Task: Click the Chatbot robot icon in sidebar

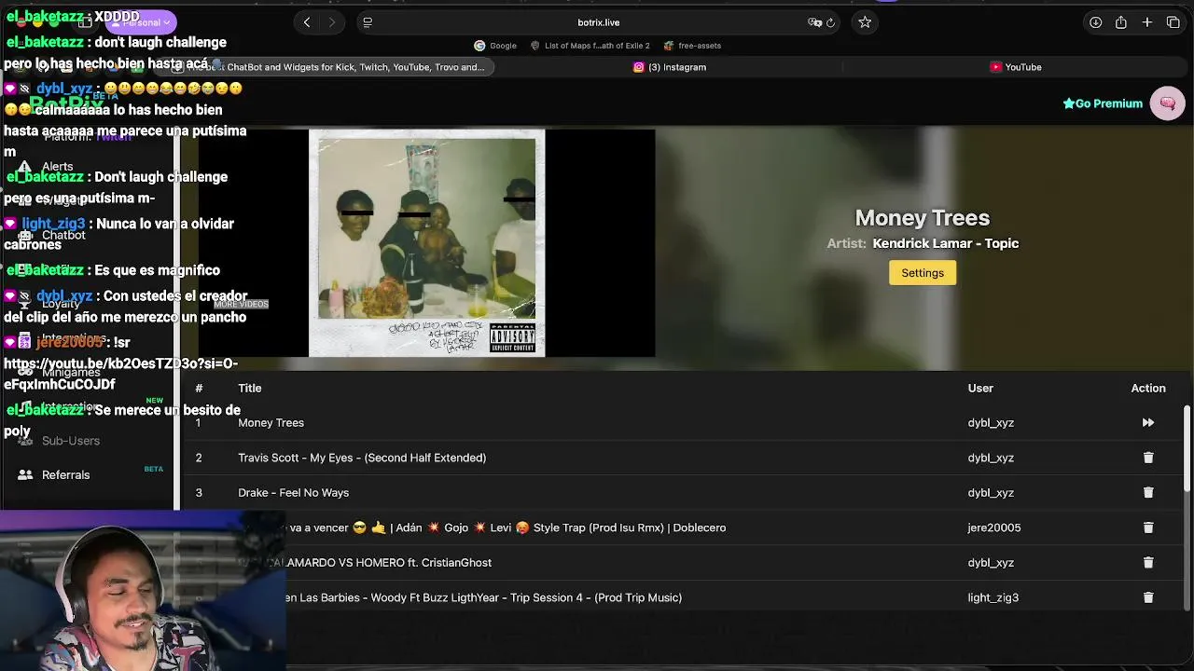Action: (25, 236)
